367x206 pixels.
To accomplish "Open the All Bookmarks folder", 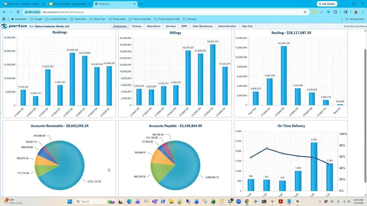I will point(355,19).
